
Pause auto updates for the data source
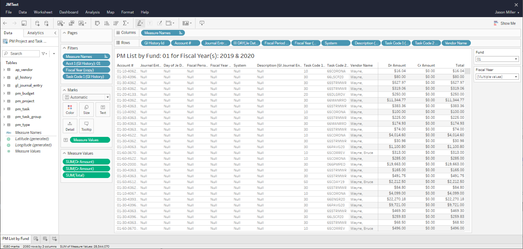[46, 23]
